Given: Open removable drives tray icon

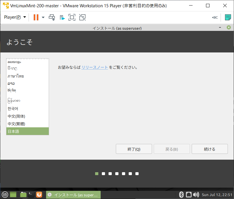Looking at the screenshot, I should pos(189,195).
